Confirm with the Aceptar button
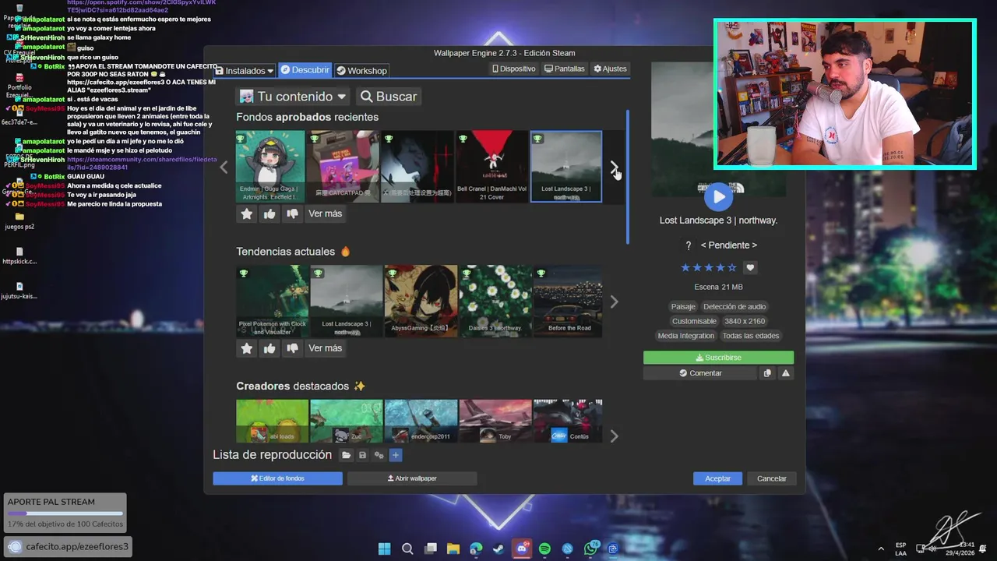 click(717, 478)
